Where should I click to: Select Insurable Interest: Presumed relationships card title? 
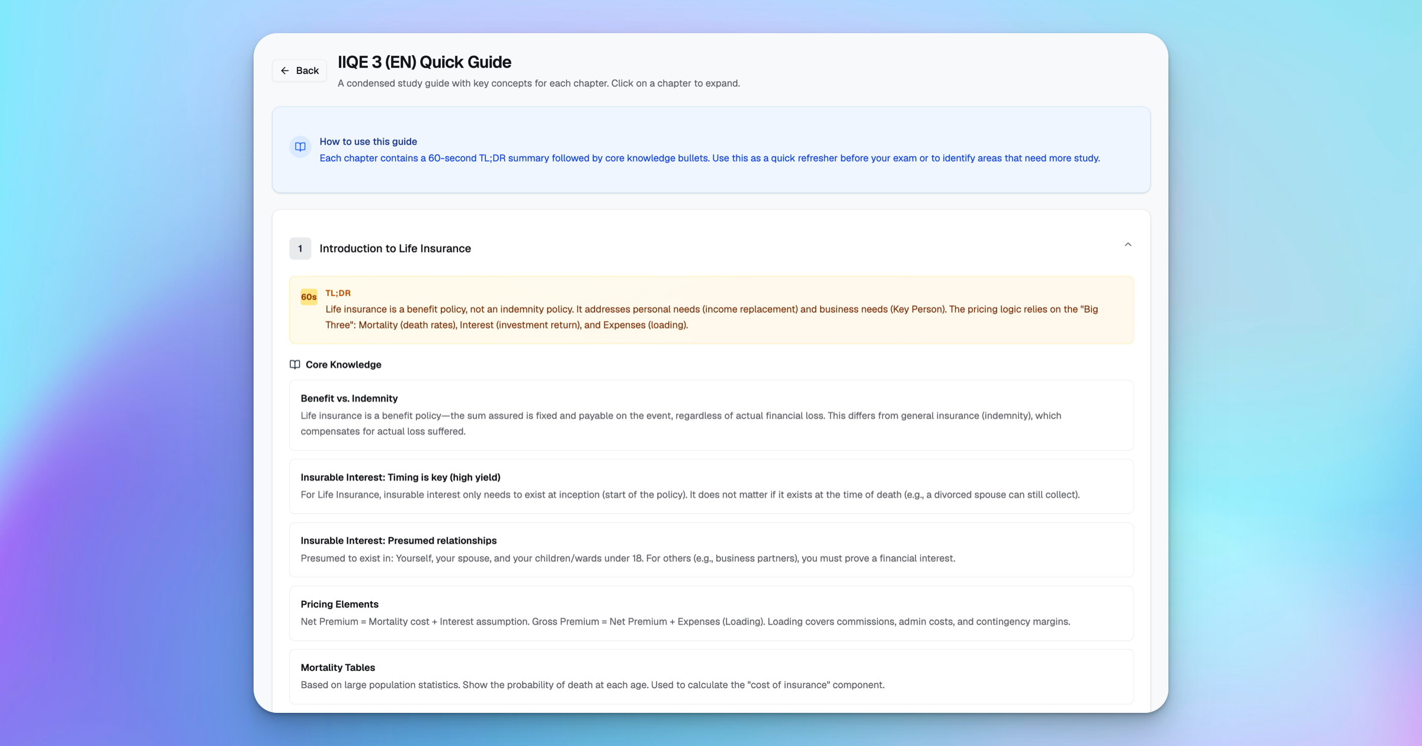click(398, 541)
